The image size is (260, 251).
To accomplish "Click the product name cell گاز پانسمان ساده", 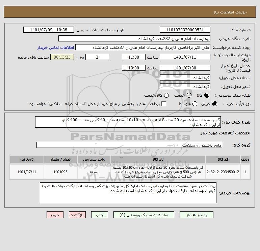I will (x=158, y=172).
